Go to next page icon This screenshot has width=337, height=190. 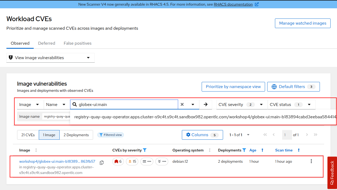[x=307, y=135]
